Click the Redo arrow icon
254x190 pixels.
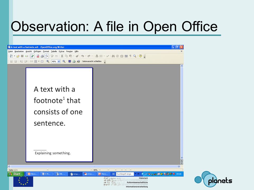(x=89, y=56)
